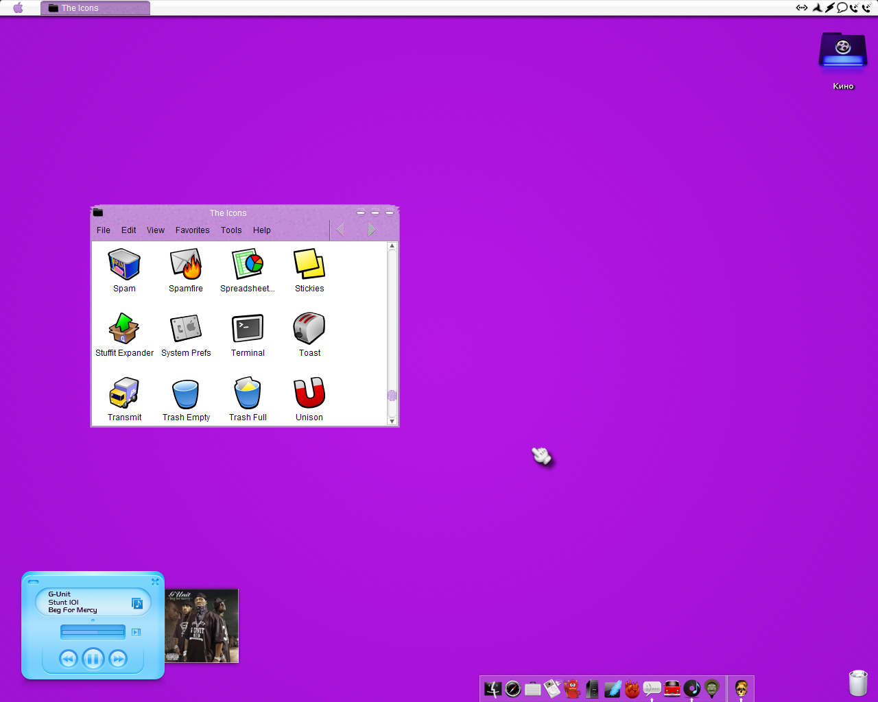878x702 pixels.
Task: Click the player's top-left pill button
Action: coord(33,582)
